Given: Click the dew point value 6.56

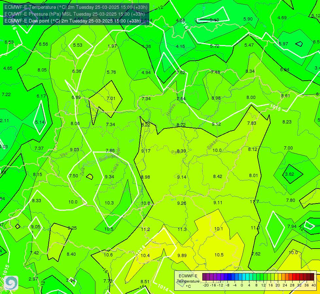Looking at the screenshot, I should 43,44.
